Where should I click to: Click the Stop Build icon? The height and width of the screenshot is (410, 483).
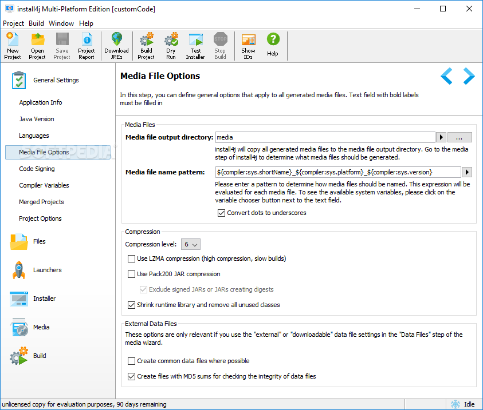[220, 46]
